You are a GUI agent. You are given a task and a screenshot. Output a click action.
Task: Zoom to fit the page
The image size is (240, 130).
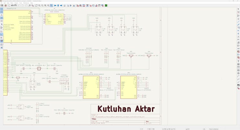(45, 5)
